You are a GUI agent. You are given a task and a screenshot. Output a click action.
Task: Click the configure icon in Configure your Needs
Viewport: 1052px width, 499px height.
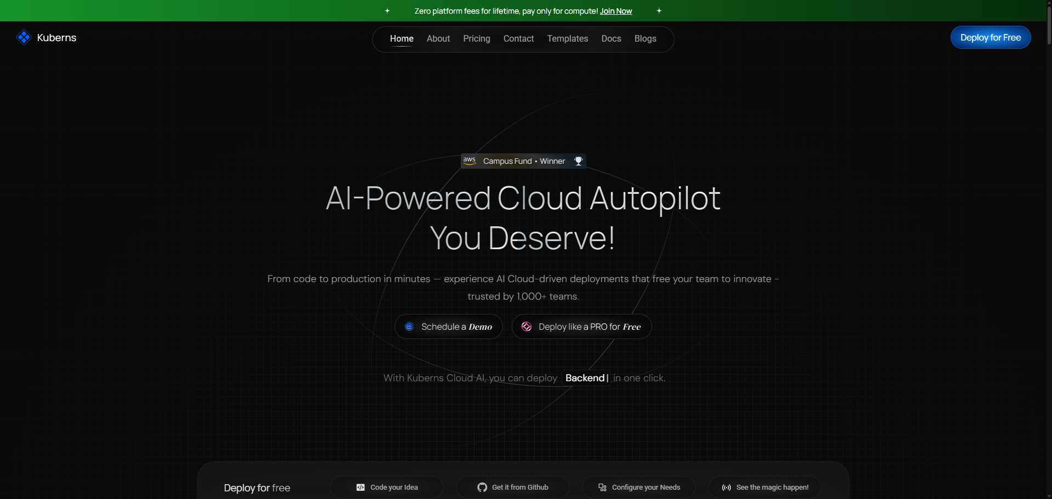602,487
